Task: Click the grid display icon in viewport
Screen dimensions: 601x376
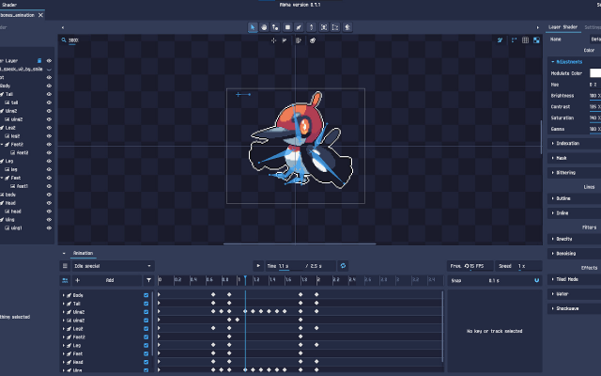Action: (x=525, y=39)
